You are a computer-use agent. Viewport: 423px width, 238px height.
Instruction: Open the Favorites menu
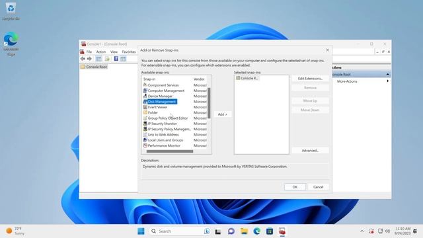pos(129,52)
